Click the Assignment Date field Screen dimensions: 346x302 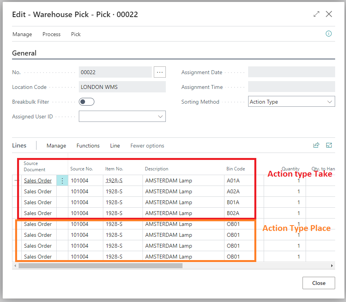292,72
